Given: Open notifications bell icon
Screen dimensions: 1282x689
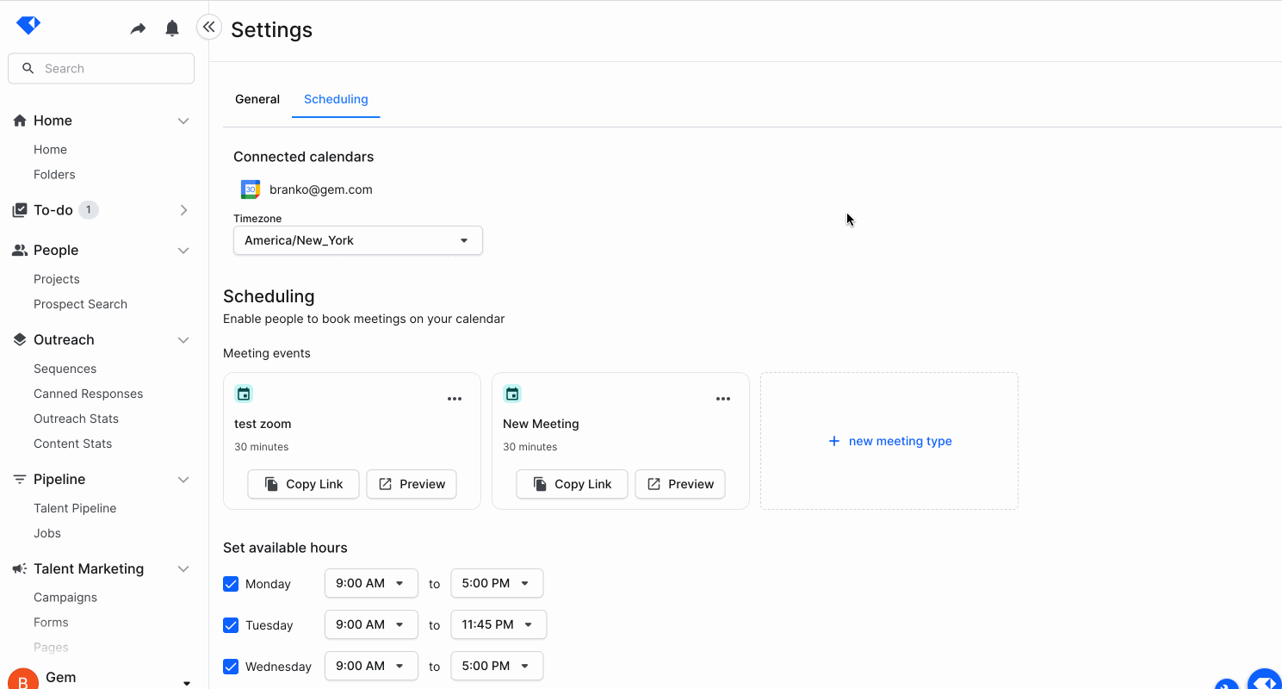Looking at the screenshot, I should coord(172,29).
